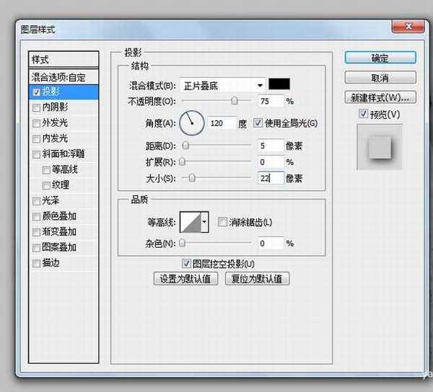Uncheck the 预览 preview checkbox
433x392 pixels.
363,114
